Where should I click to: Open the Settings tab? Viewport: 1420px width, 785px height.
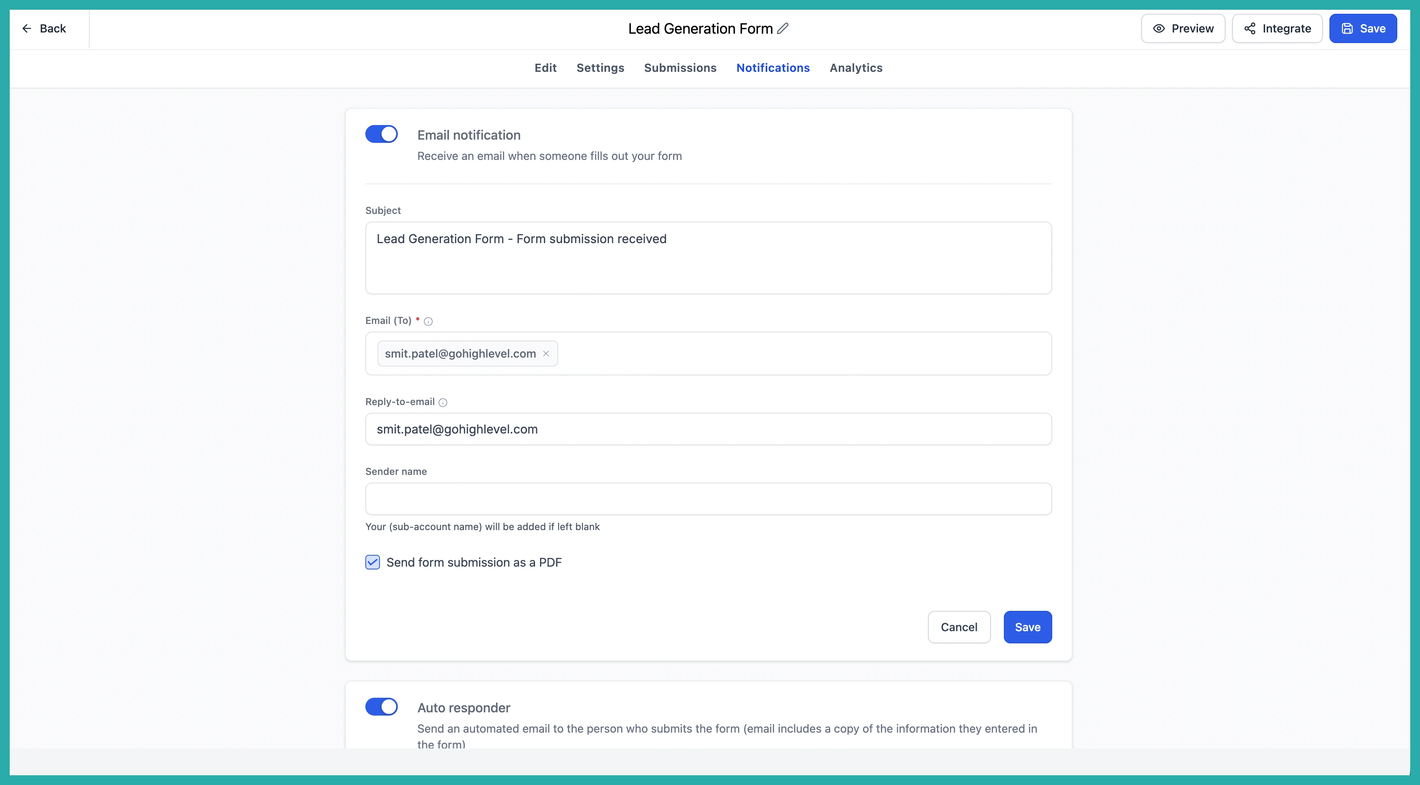600,68
